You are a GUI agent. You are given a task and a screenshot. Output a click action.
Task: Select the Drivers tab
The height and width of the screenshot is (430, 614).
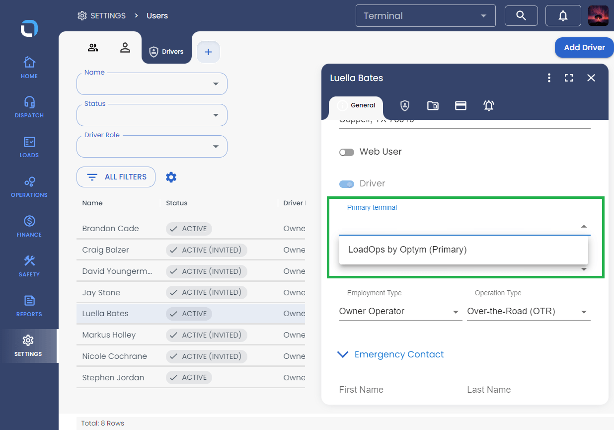click(x=166, y=51)
